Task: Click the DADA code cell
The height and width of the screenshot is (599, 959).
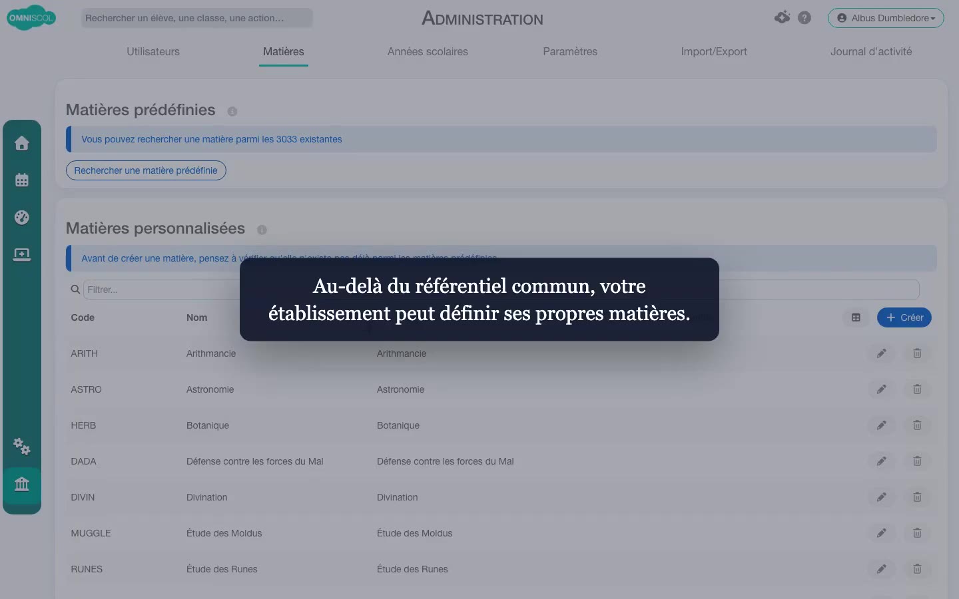Action: pyautogui.click(x=84, y=461)
